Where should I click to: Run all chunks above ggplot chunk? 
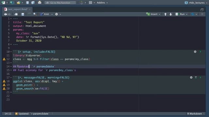point(196,77)
